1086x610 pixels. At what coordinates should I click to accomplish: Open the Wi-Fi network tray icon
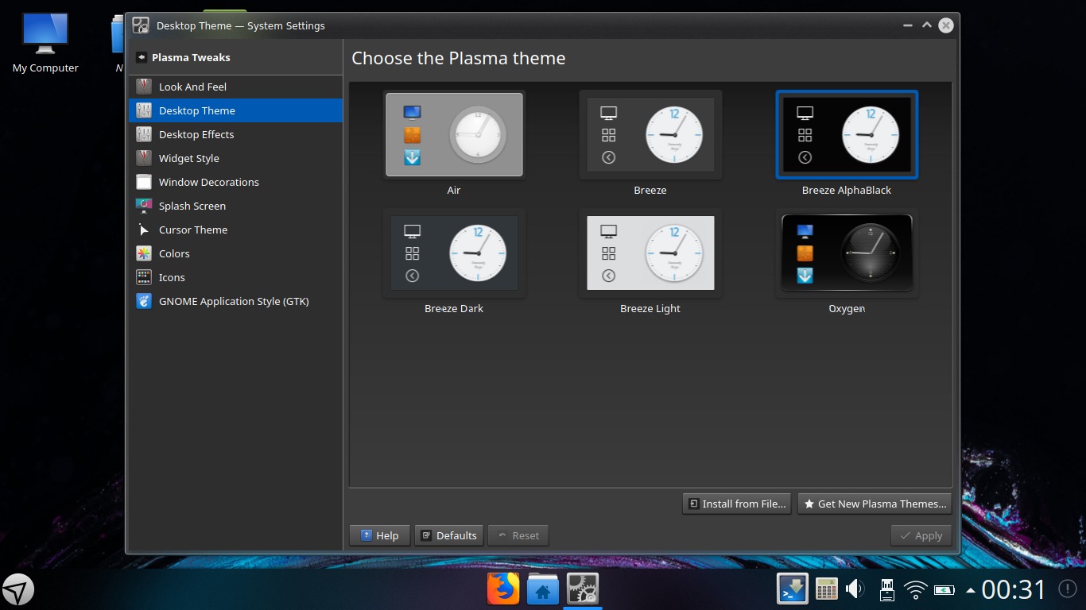(916, 590)
